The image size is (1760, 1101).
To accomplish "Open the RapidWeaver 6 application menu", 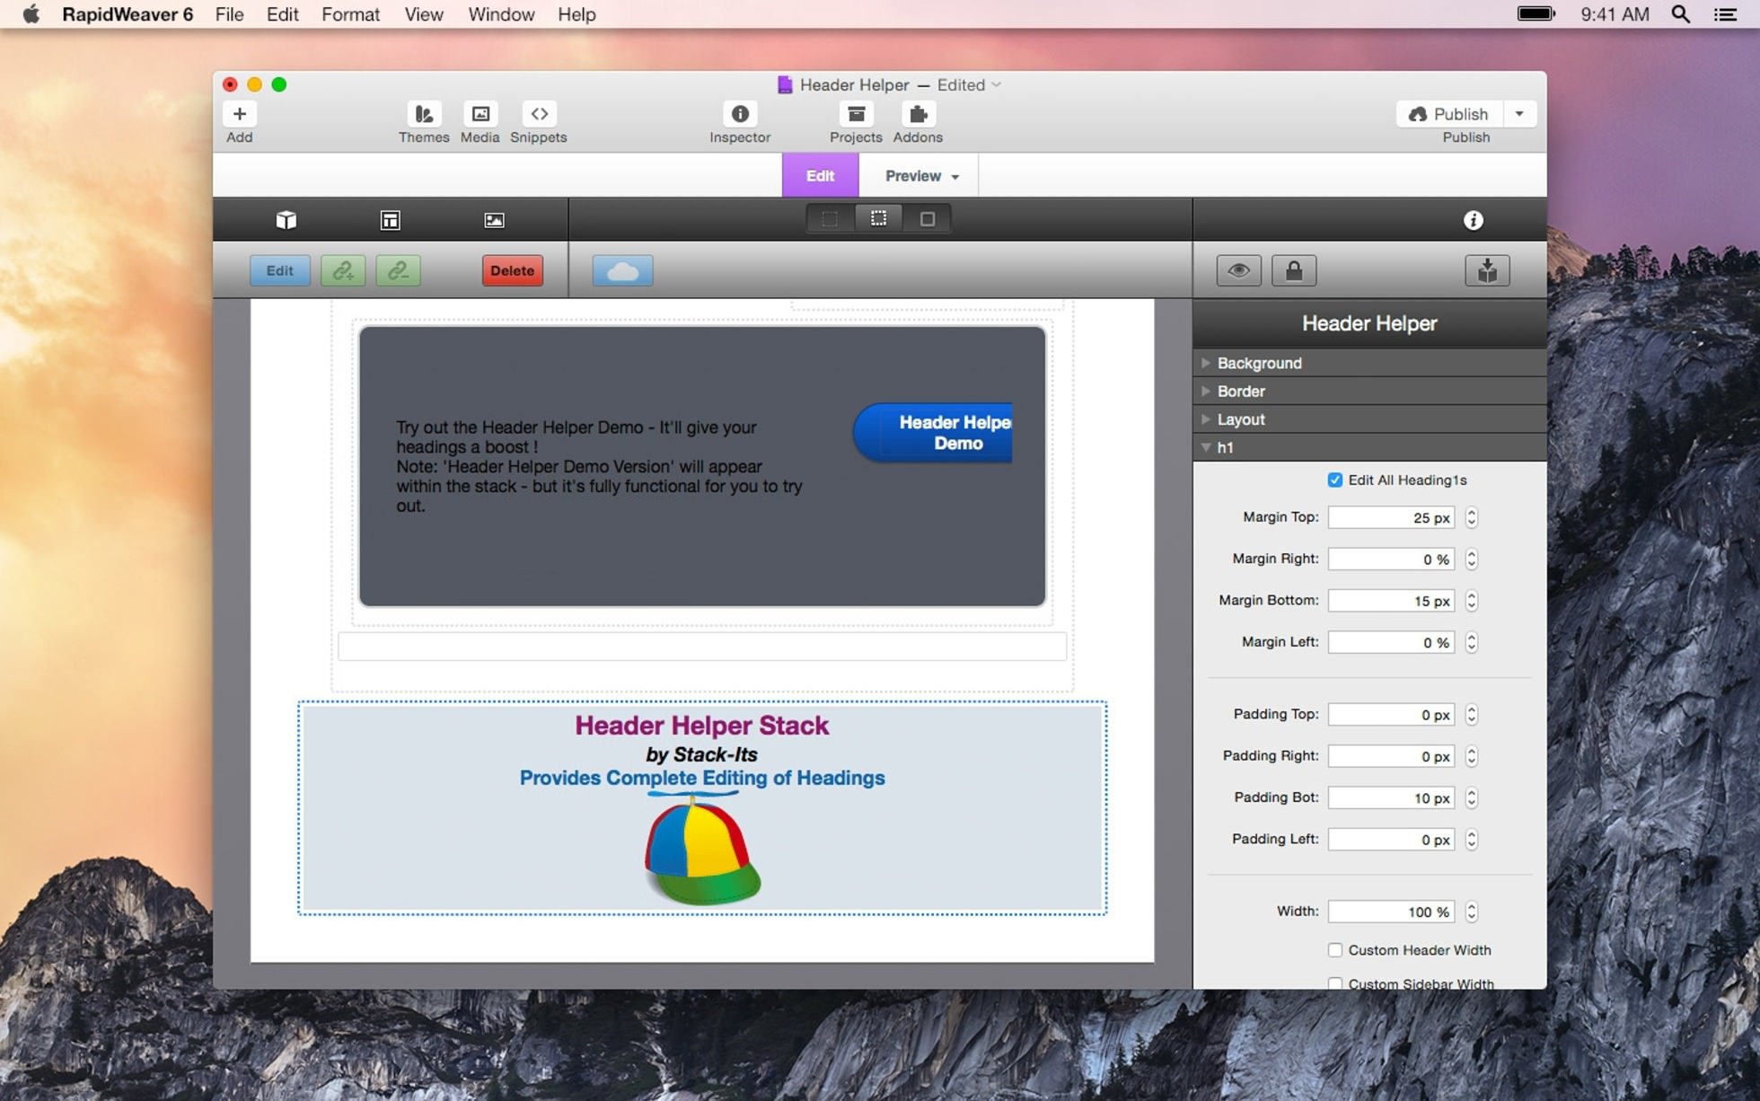I will (x=128, y=14).
